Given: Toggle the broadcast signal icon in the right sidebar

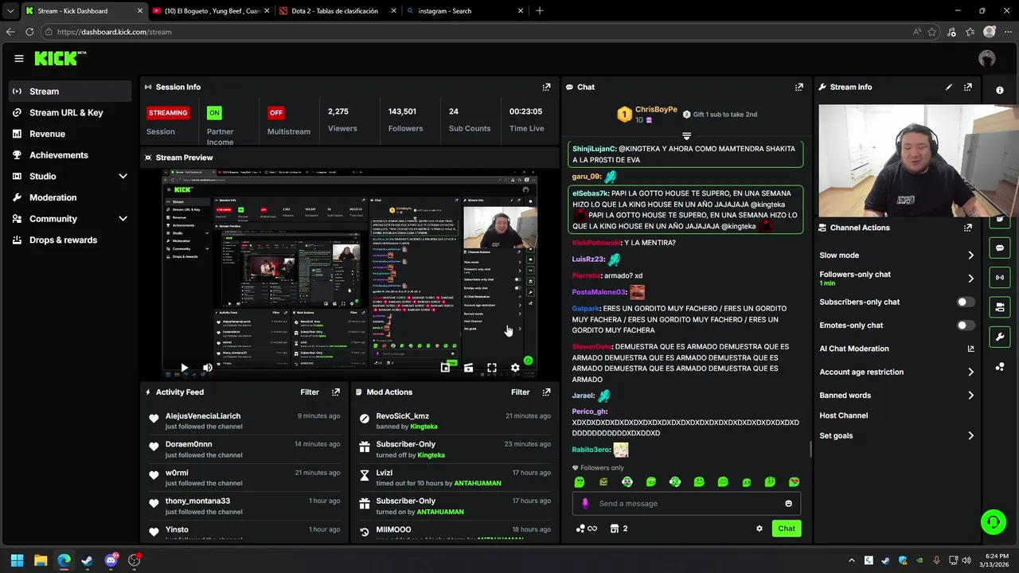Looking at the screenshot, I should 1000,278.
